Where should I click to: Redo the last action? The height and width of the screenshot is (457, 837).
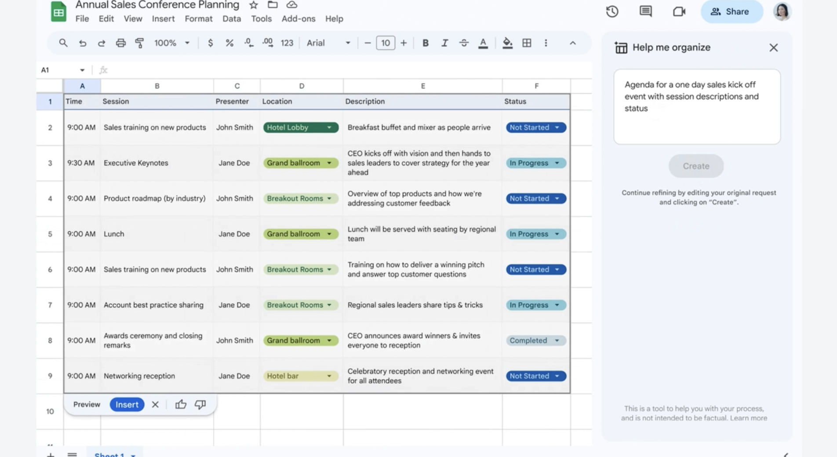pyautogui.click(x=101, y=43)
